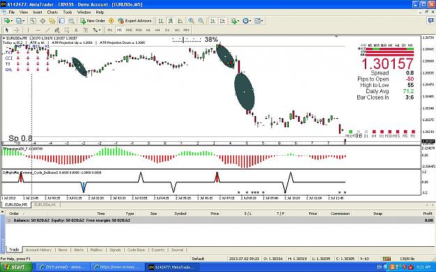
Task: Switch to the EURUSDe,H1 chart tab
Action: 45,205
